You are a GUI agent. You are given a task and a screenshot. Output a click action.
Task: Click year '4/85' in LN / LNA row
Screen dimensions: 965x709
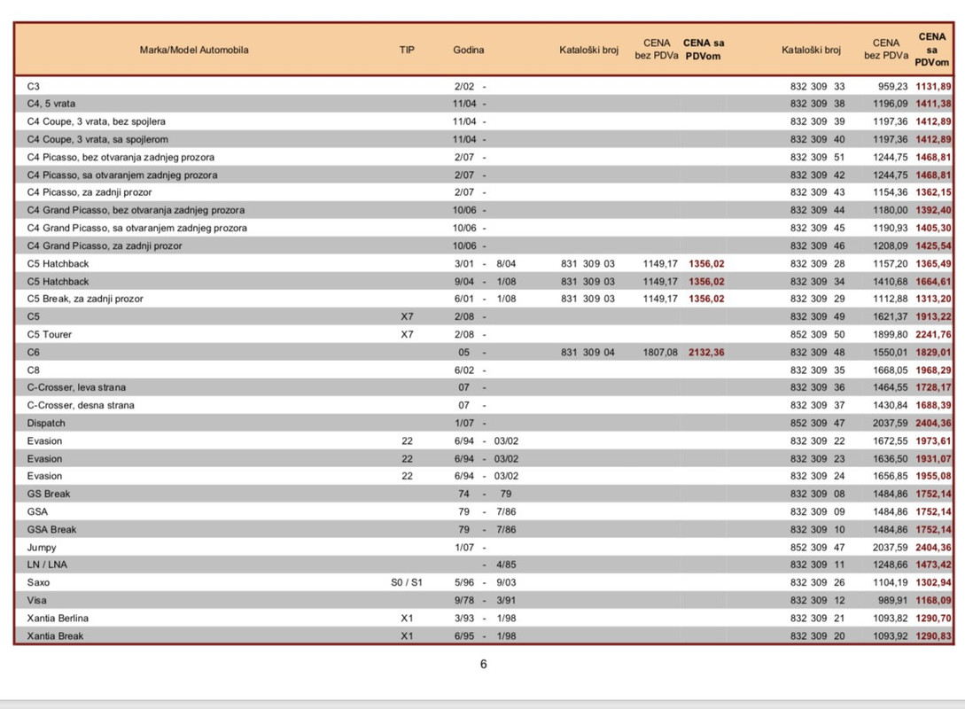tap(506, 565)
